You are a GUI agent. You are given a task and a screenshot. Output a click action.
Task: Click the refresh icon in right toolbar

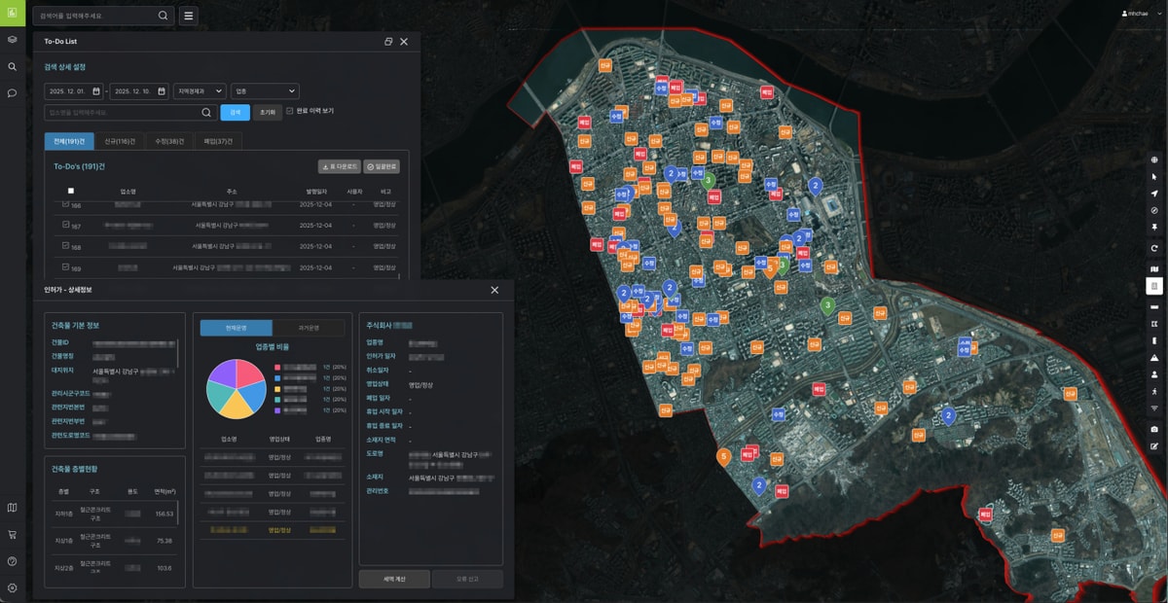point(1154,248)
